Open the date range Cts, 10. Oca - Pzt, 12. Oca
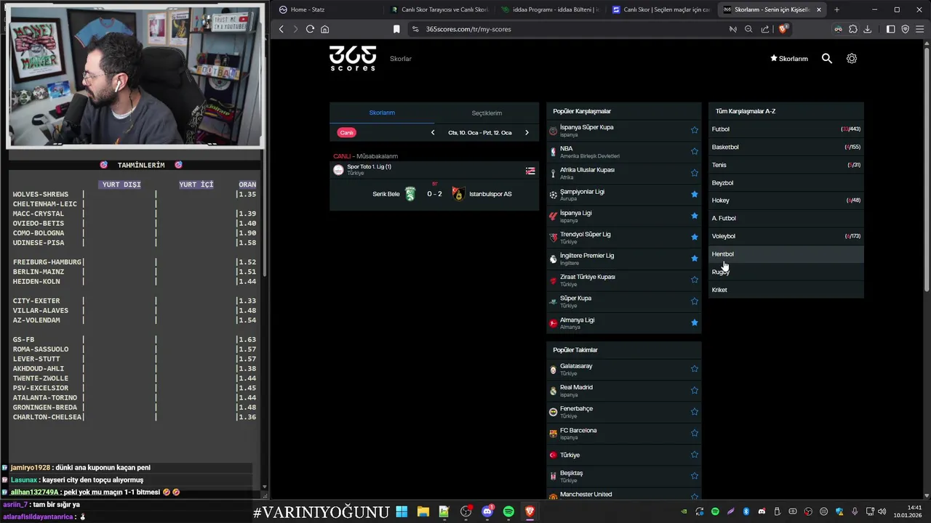 coord(480,132)
